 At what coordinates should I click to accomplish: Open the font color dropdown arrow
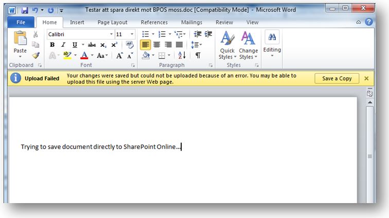pos(92,56)
